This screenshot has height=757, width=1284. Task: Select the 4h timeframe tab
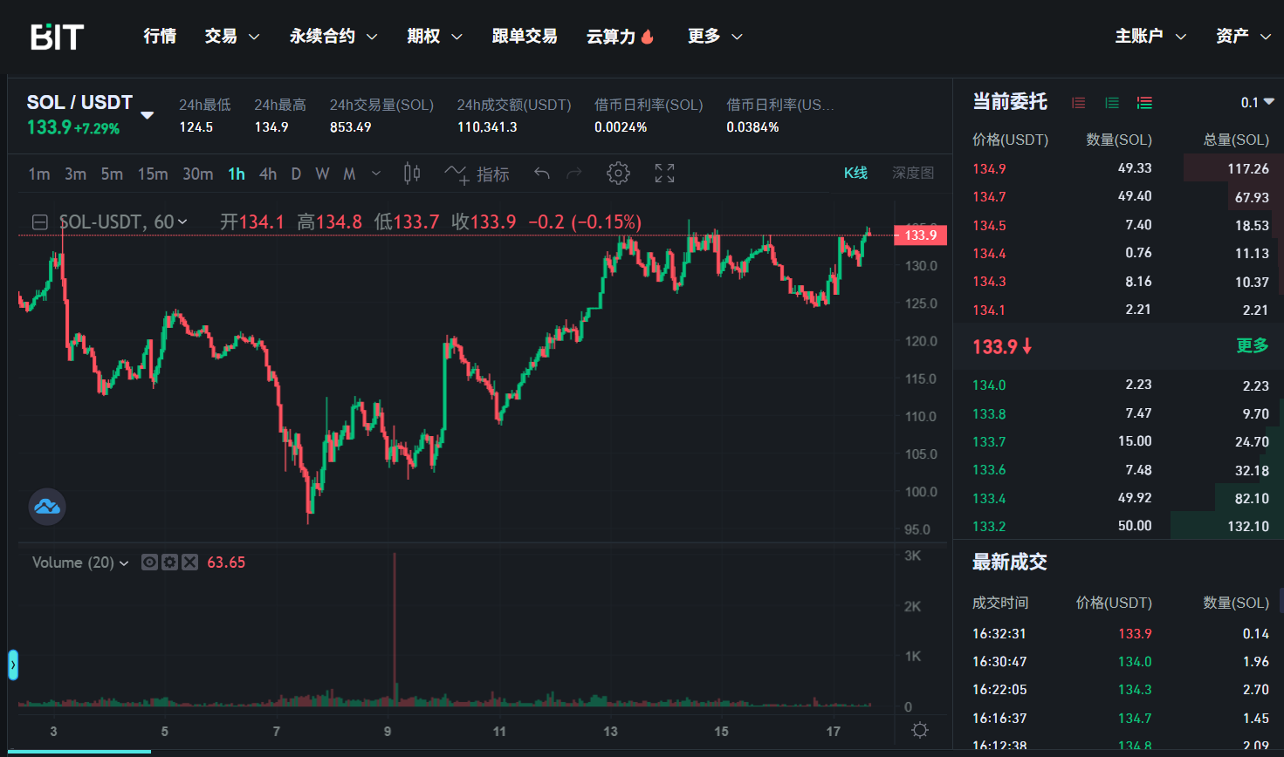pyautogui.click(x=268, y=174)
